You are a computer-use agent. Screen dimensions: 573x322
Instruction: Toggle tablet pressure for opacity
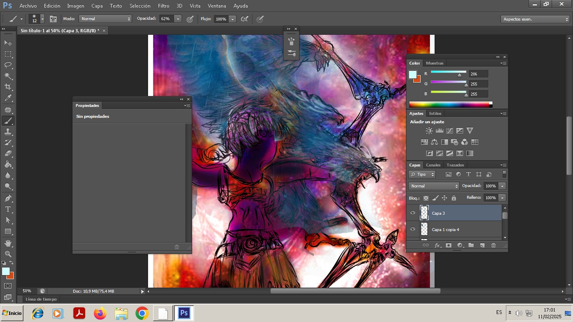click(x=190, y=19)
